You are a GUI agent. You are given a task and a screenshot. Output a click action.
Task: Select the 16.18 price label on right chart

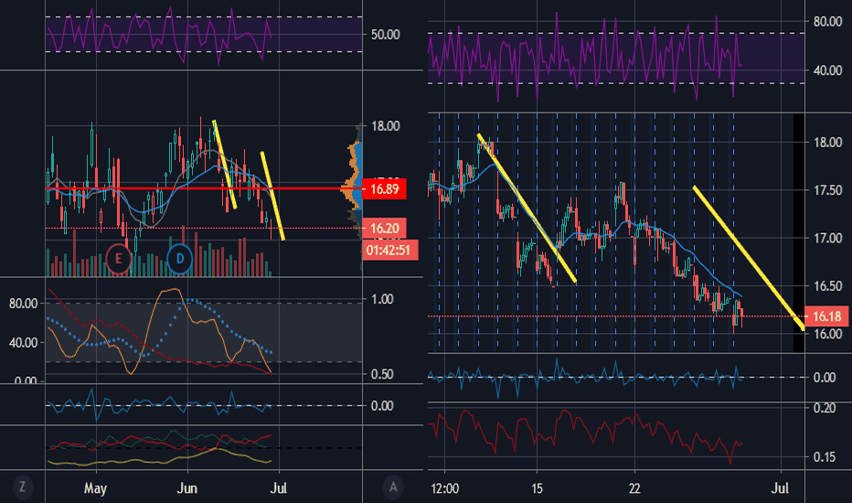tap(826, 316)
